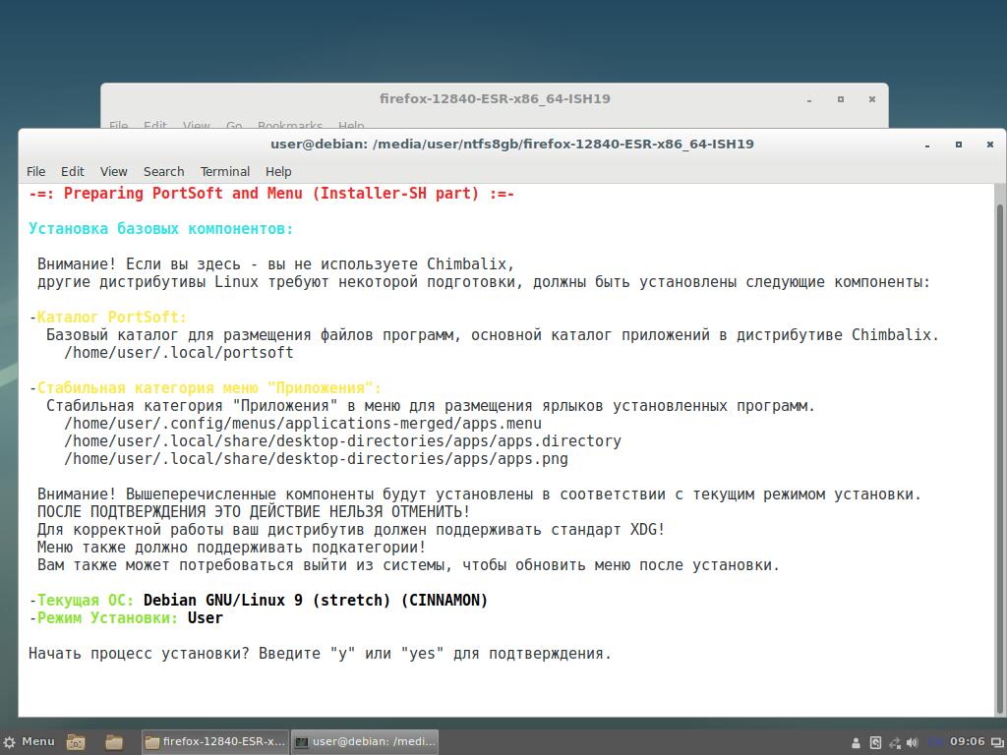1007x755 pixels.
Task: Switch to firefox-12840-ESR folder window in taskbar
Action: coord(215,742)
